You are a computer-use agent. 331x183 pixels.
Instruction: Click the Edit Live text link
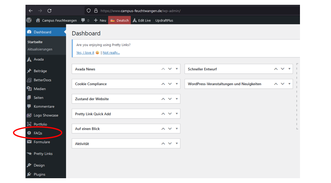(x=144, y=20)
